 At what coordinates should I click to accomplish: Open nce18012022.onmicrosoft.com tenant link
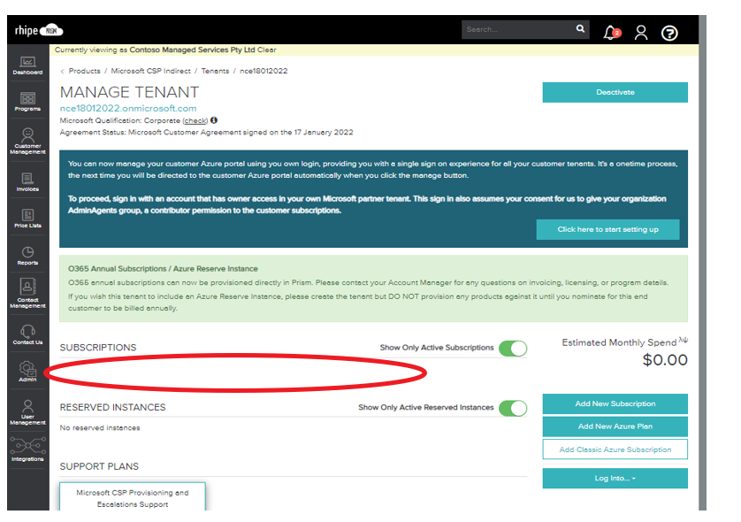[x=128, y=108]
